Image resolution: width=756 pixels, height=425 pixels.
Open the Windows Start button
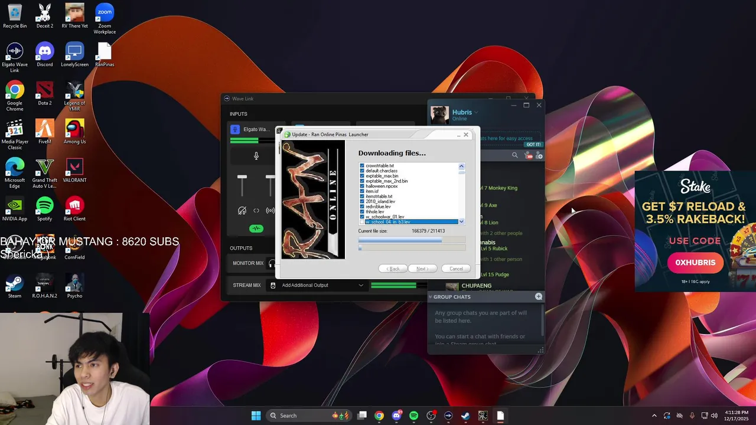pos(256,416)
